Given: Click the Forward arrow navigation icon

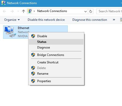Looking at the screenshot, I should pyautogui.click(x=12, y=11).
